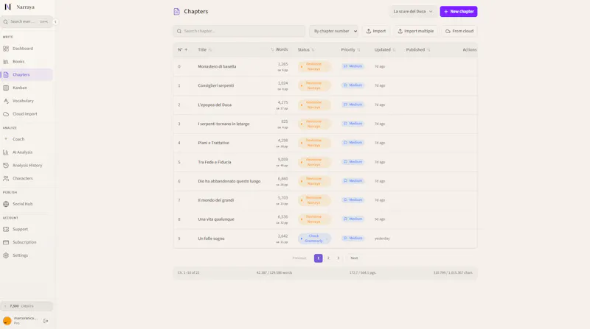590x329 pixels.
Task: Sort by N° column header
Action: (x=182, y=49)
